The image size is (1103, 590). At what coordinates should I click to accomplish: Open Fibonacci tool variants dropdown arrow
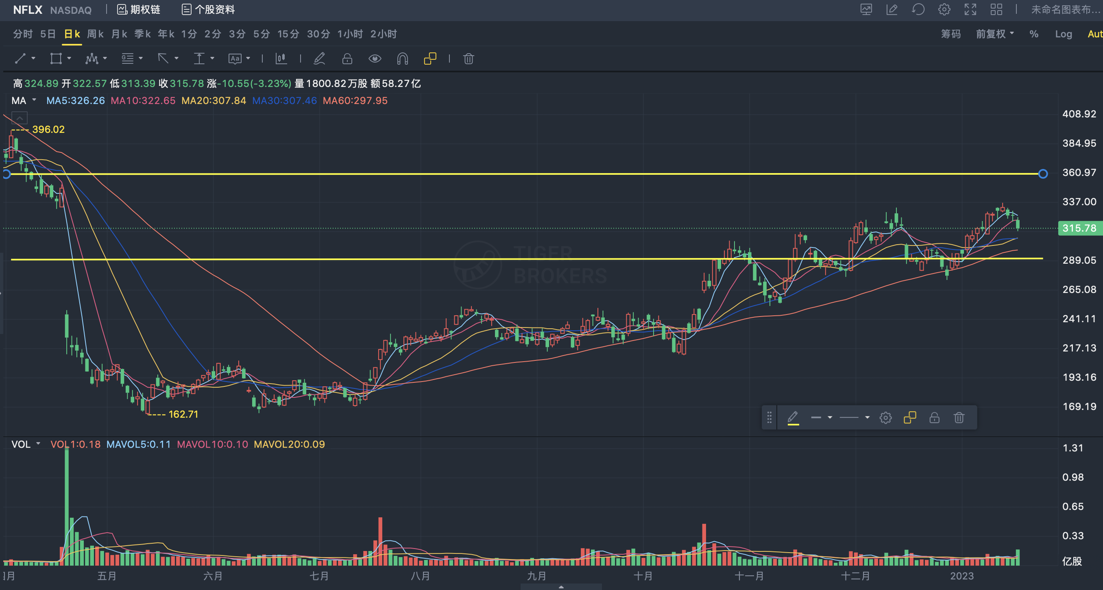point(141,59)
